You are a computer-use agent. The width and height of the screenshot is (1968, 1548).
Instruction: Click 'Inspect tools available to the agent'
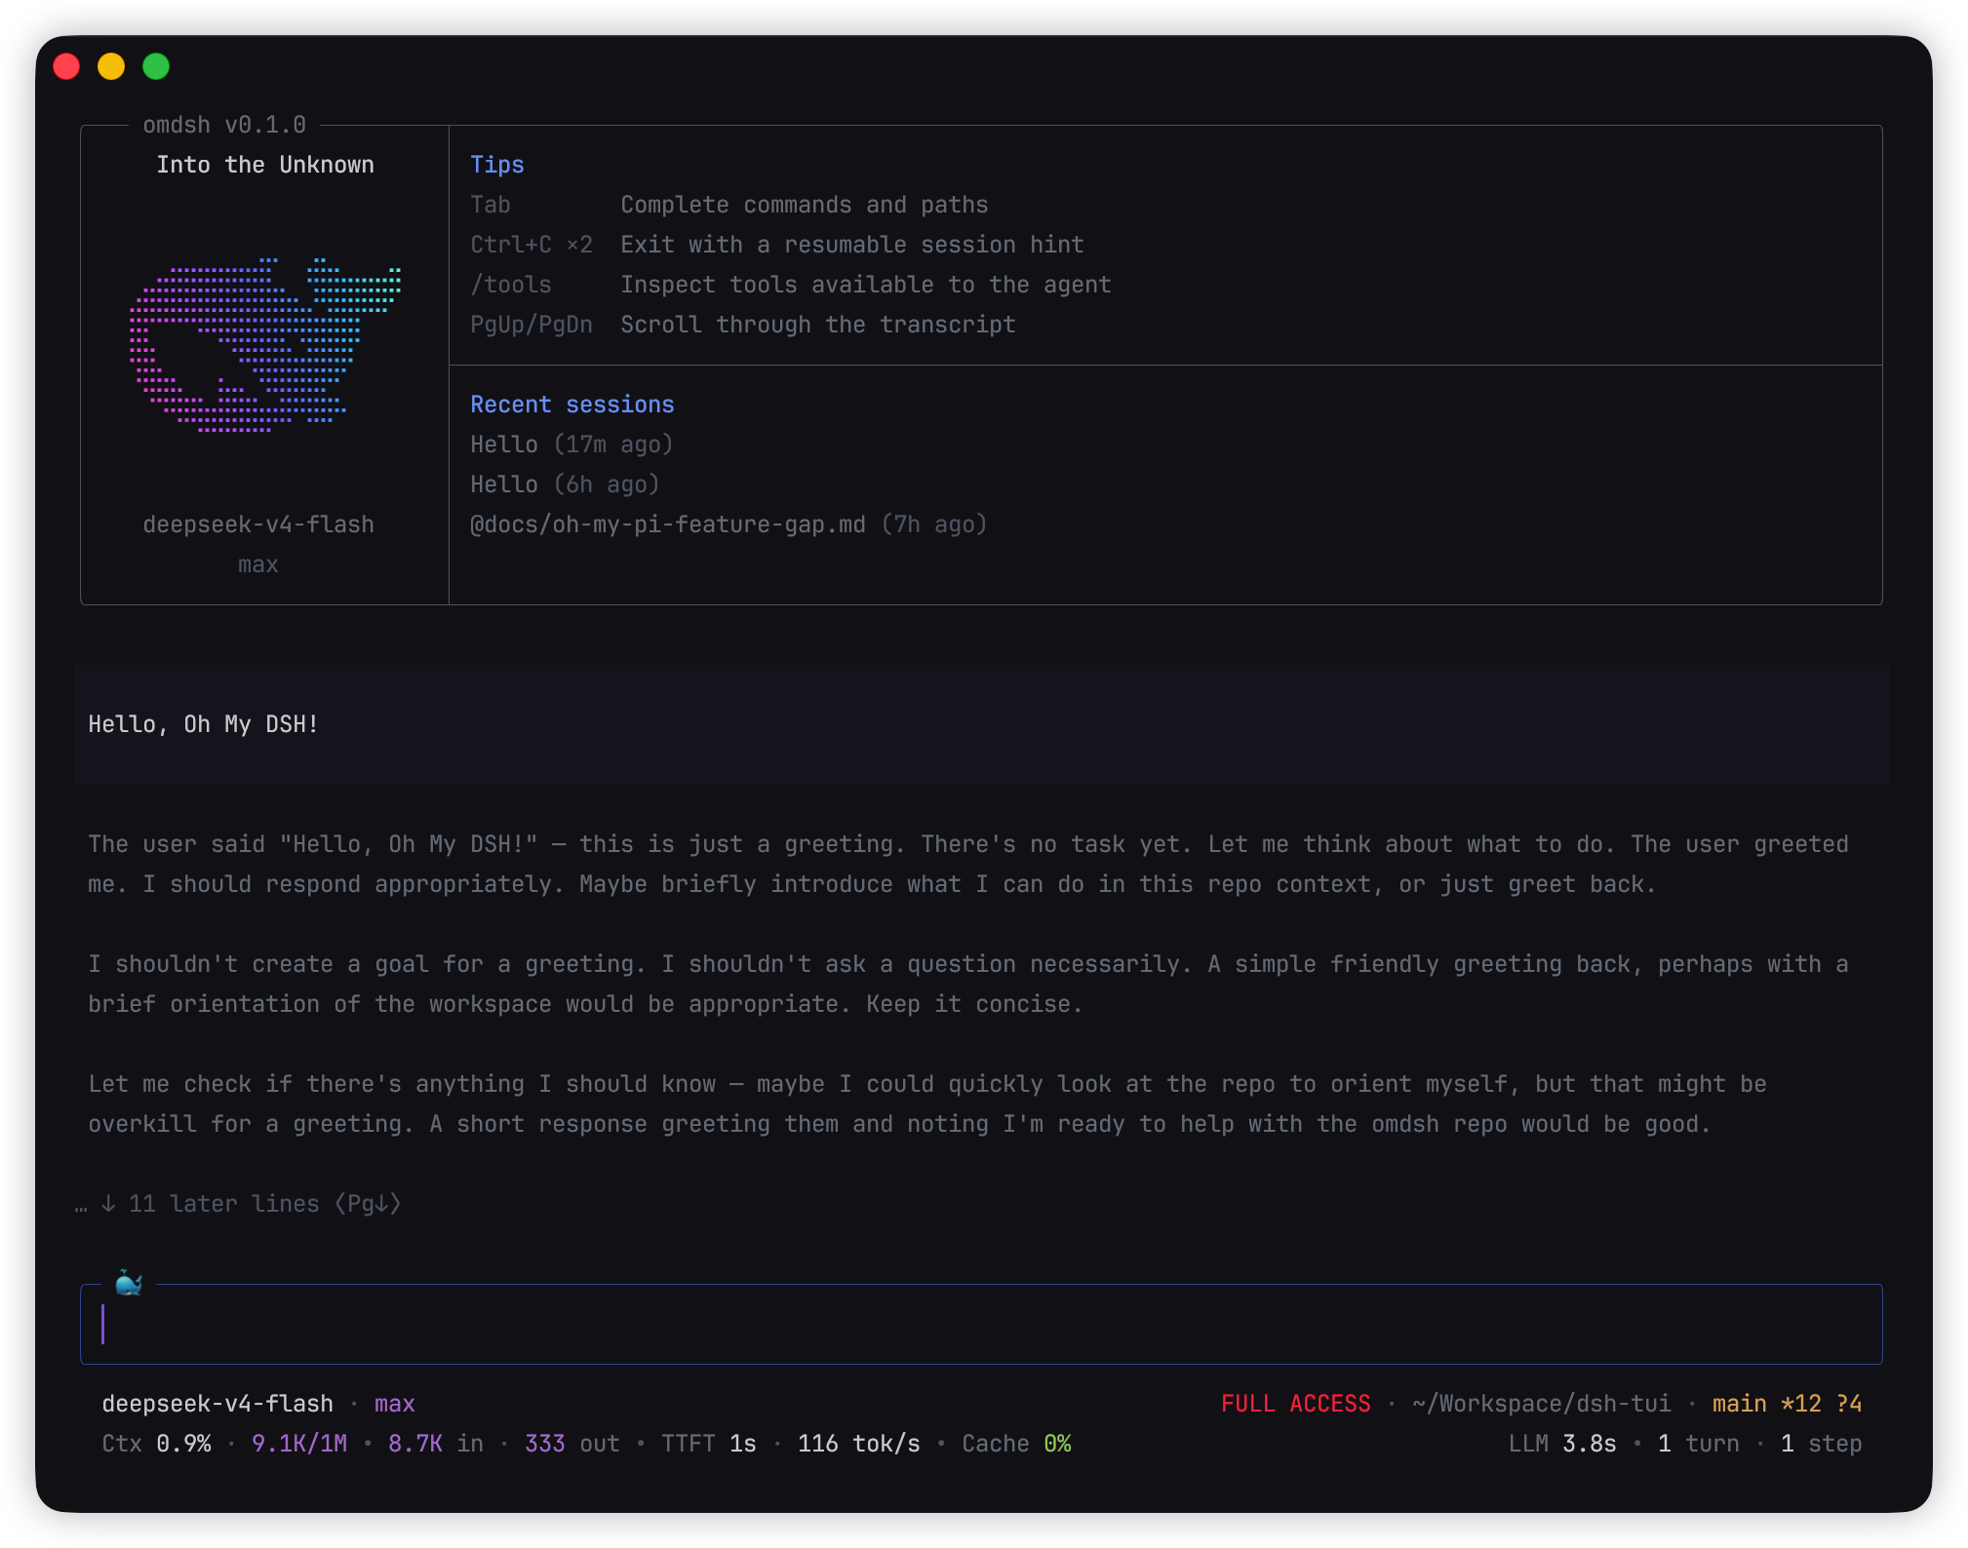tap(866, 285)
